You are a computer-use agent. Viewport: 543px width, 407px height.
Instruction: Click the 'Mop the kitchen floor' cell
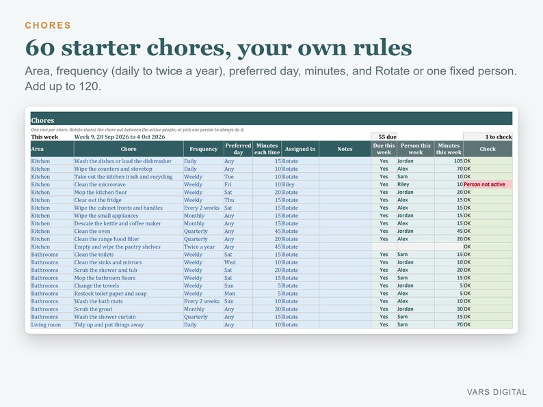129,193
